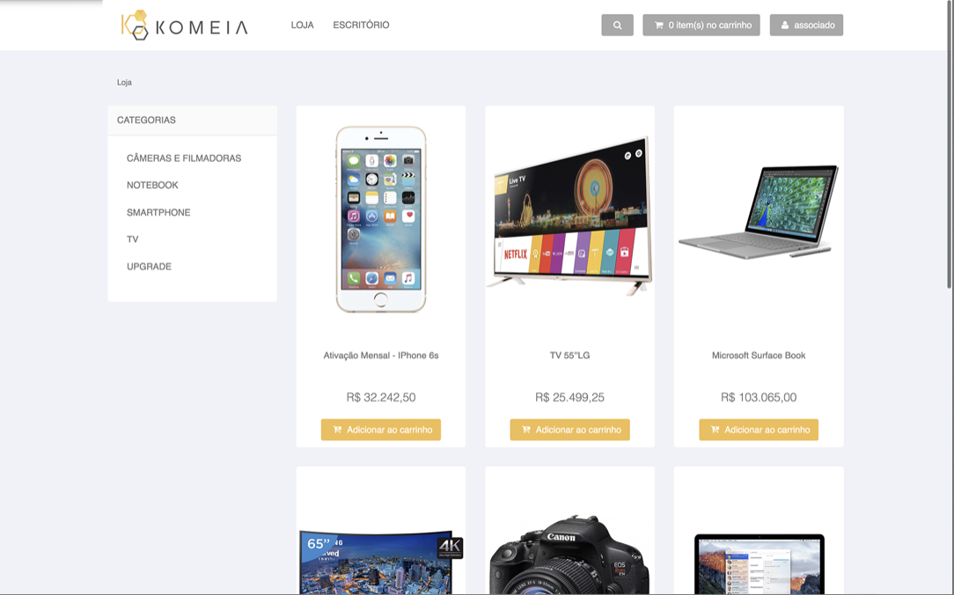Viewport: 954px width, 595px height.
Task: Select the SMARTPHONE category
Action: [158, 212]
